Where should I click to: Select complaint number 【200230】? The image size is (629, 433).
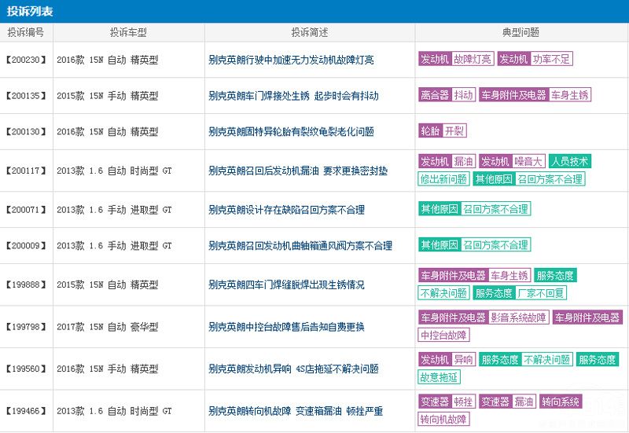click(26, 60)
